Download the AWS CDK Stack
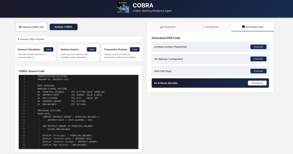 tap(258, 71)
